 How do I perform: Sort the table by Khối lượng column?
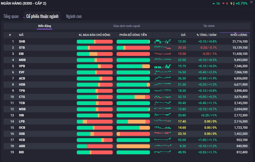click(239, 35)
